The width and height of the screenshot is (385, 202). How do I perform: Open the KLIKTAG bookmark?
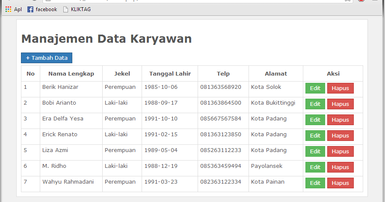tap(77, 9)
